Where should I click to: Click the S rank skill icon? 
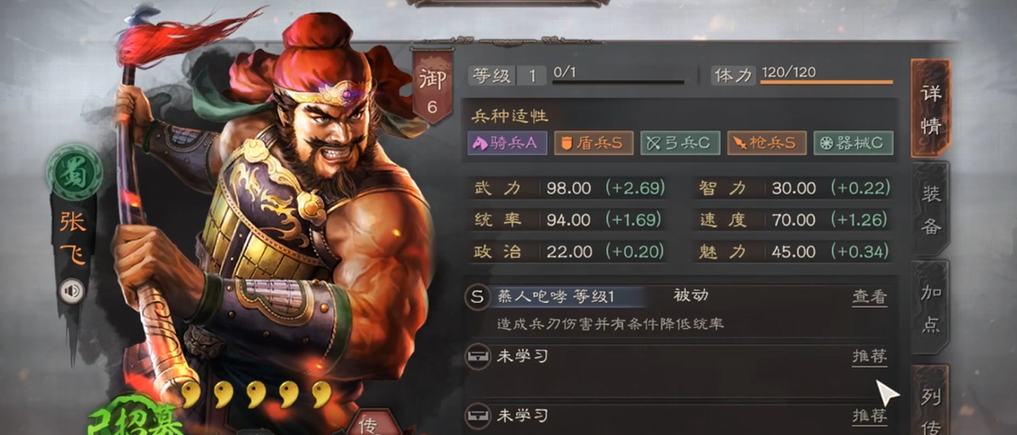pos(477,297)
